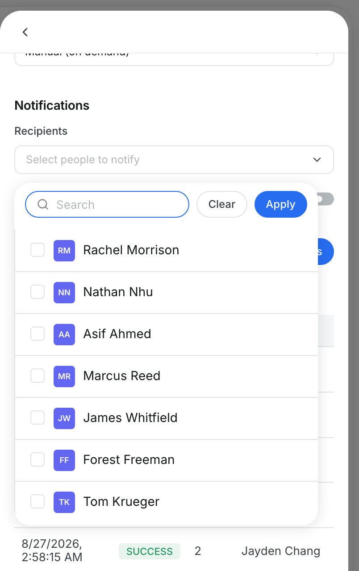Screen dimensions: 359x571
Task: Focus the Search recipients text field
Action: click(107, 204)
